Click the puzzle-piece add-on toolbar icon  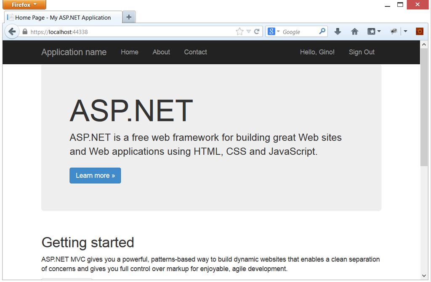click(394, 32)
